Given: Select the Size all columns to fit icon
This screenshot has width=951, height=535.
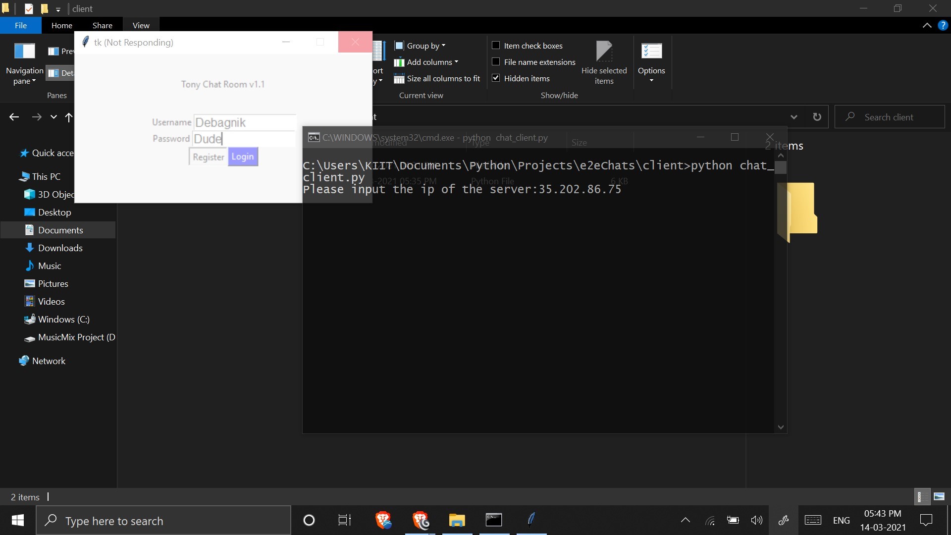Looking at the screenshot, I should [x=399, y=78].
